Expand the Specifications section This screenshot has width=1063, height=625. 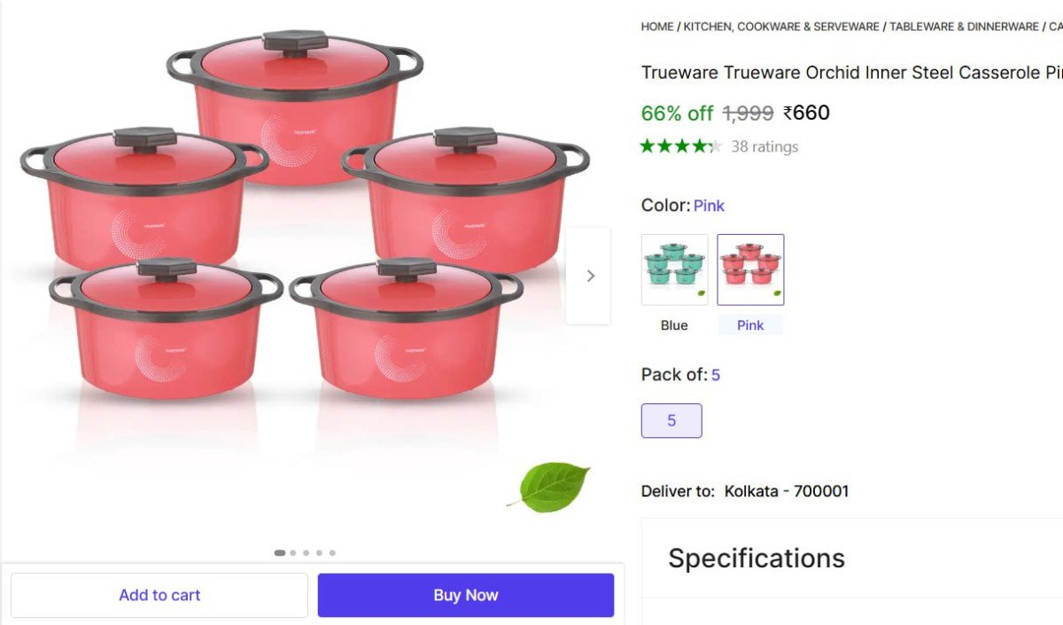click(x=757, y=559)
